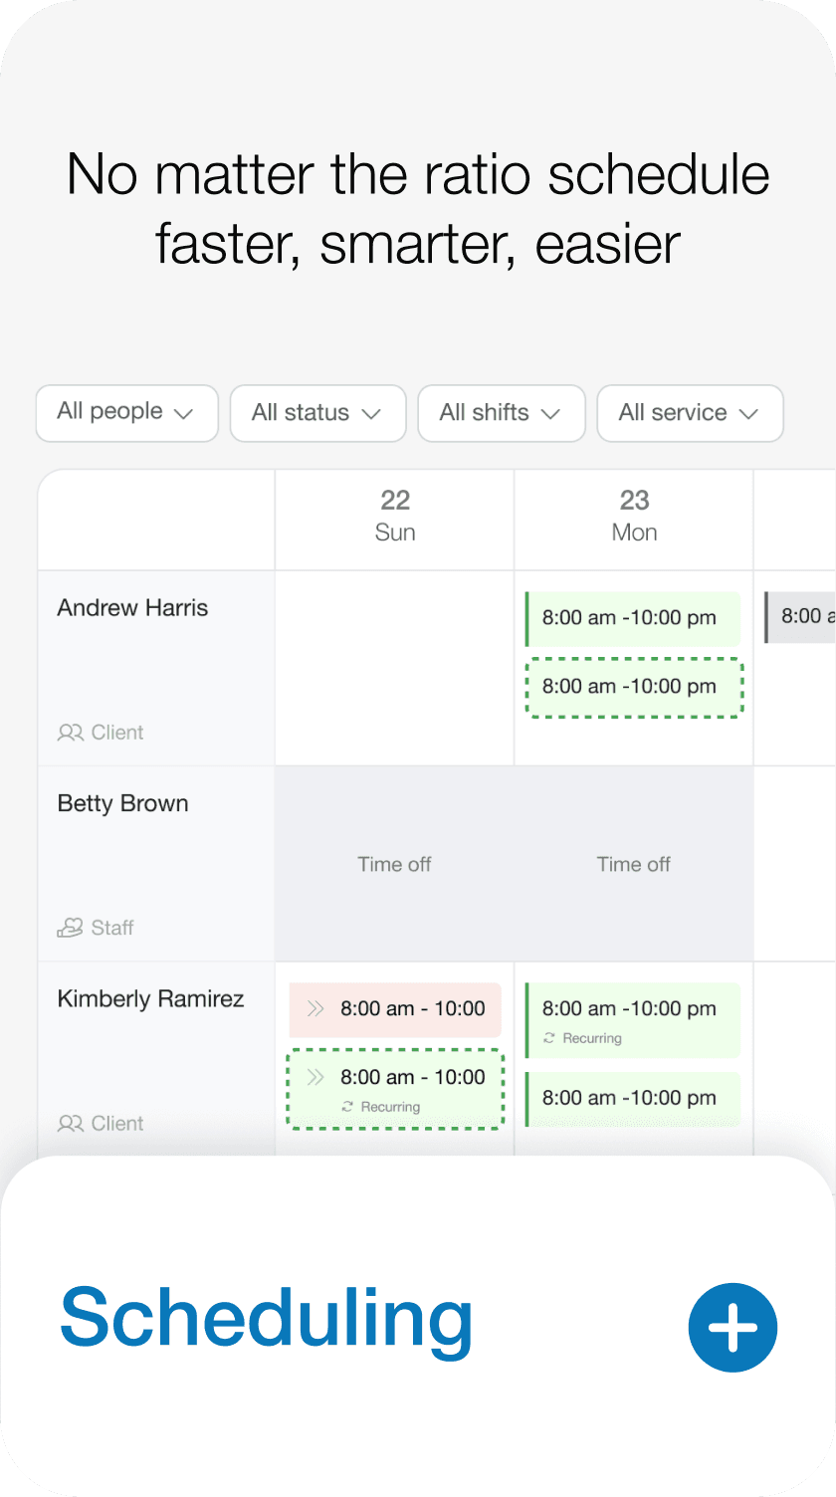Click recurring icon on Kimberly's Monday shift
This screenshot has width=836, height=1497.
point(548,1038)
